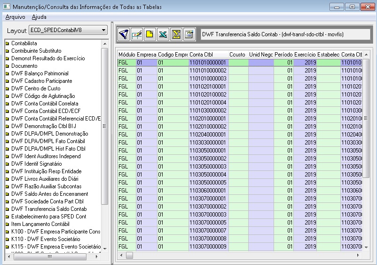This screenshot has width=377, height=265.
Task: Click the yellow Sigma totals icon
Action: 176,34
